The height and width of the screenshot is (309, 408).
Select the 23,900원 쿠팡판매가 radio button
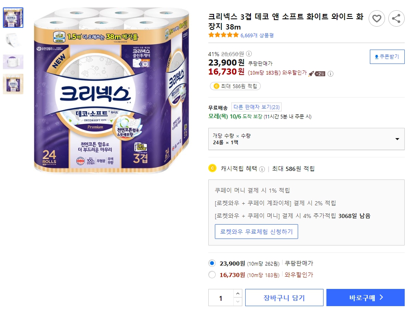212,264
